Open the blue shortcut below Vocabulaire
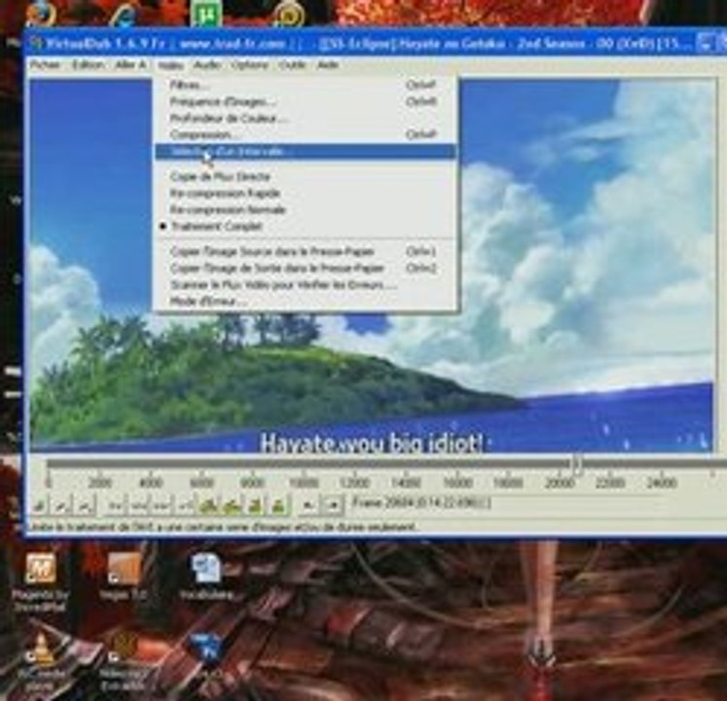This screenshot has height=701, width=727. click(x=206, y=651)
